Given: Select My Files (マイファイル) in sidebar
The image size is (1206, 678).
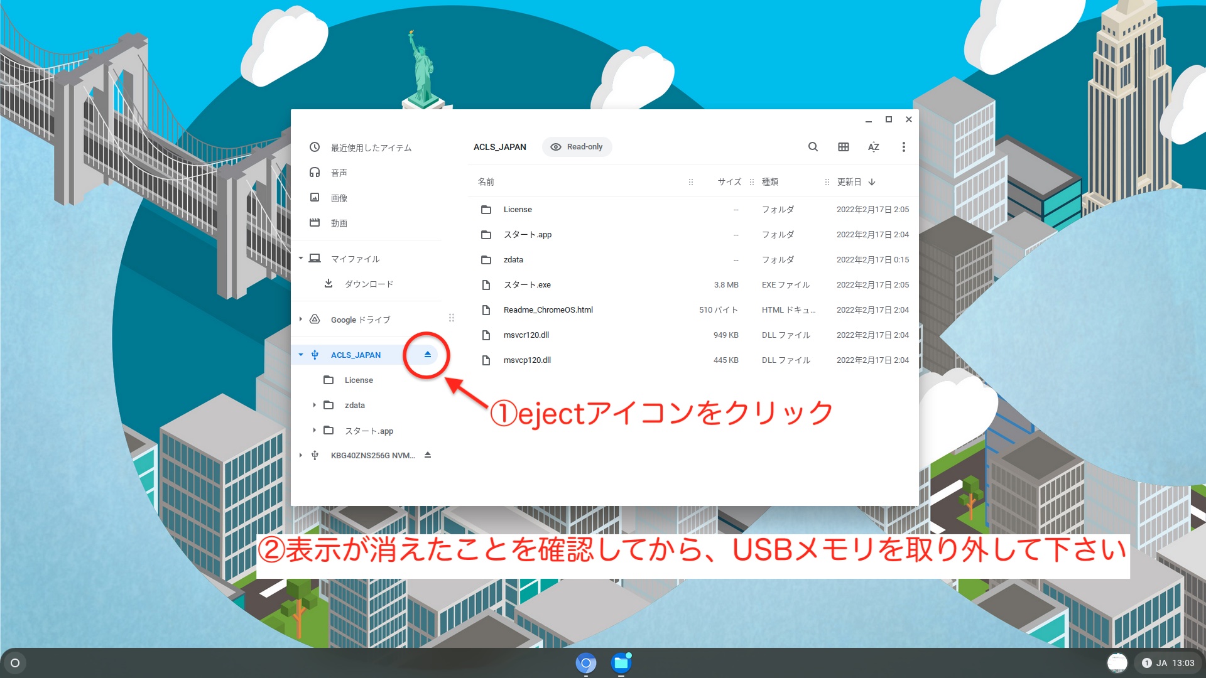Looking at the screenshot, I should click(x=367, y=259).
